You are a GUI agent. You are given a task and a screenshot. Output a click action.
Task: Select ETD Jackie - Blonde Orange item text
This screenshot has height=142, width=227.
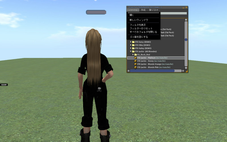[155, 64]
